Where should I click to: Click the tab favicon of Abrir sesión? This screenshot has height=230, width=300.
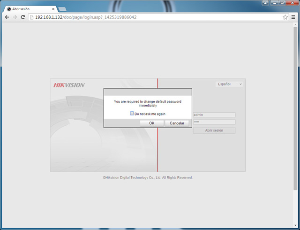tap(9, 9)
